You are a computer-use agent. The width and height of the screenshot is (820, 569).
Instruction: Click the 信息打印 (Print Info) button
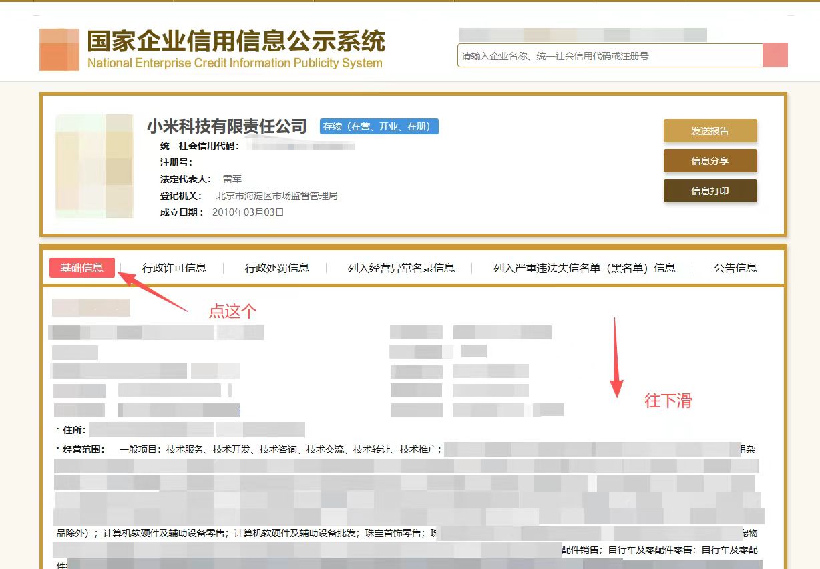[x=710, y=190]
